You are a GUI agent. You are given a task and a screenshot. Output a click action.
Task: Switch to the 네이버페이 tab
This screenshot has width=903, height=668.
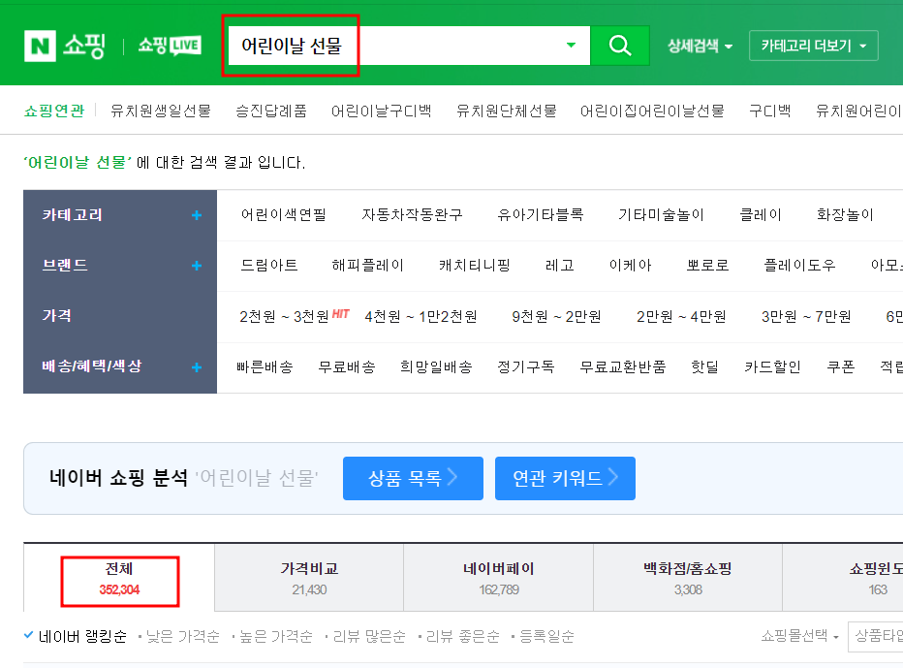click(x=499, y=578)
